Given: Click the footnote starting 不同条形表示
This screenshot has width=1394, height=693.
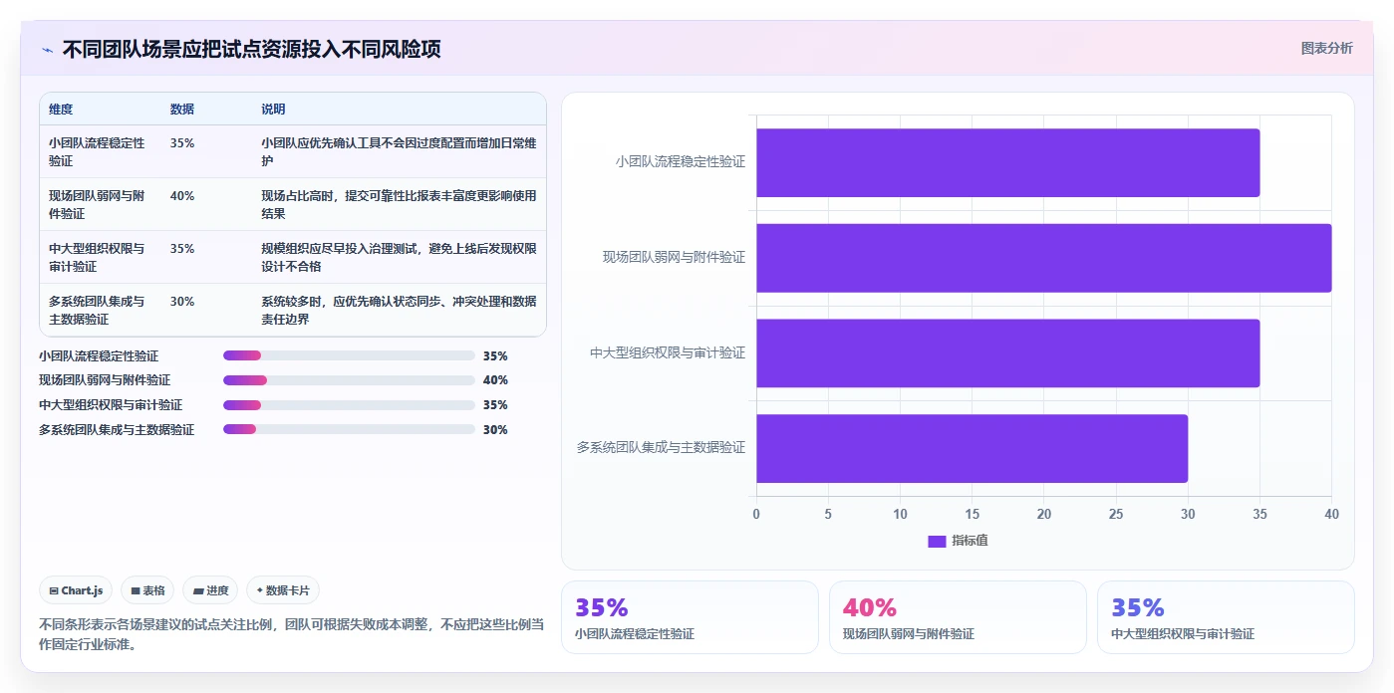Looking at the screenshot, I should point(292,634).
